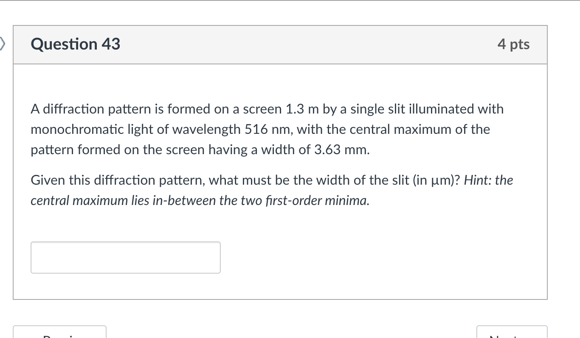The image size is (580, 338).
Task: Go back one question using Previous
Action: (59, 335)
